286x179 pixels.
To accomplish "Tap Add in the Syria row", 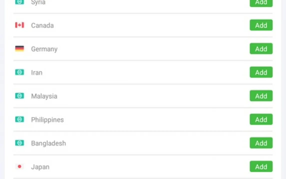I will coord(261,2).
